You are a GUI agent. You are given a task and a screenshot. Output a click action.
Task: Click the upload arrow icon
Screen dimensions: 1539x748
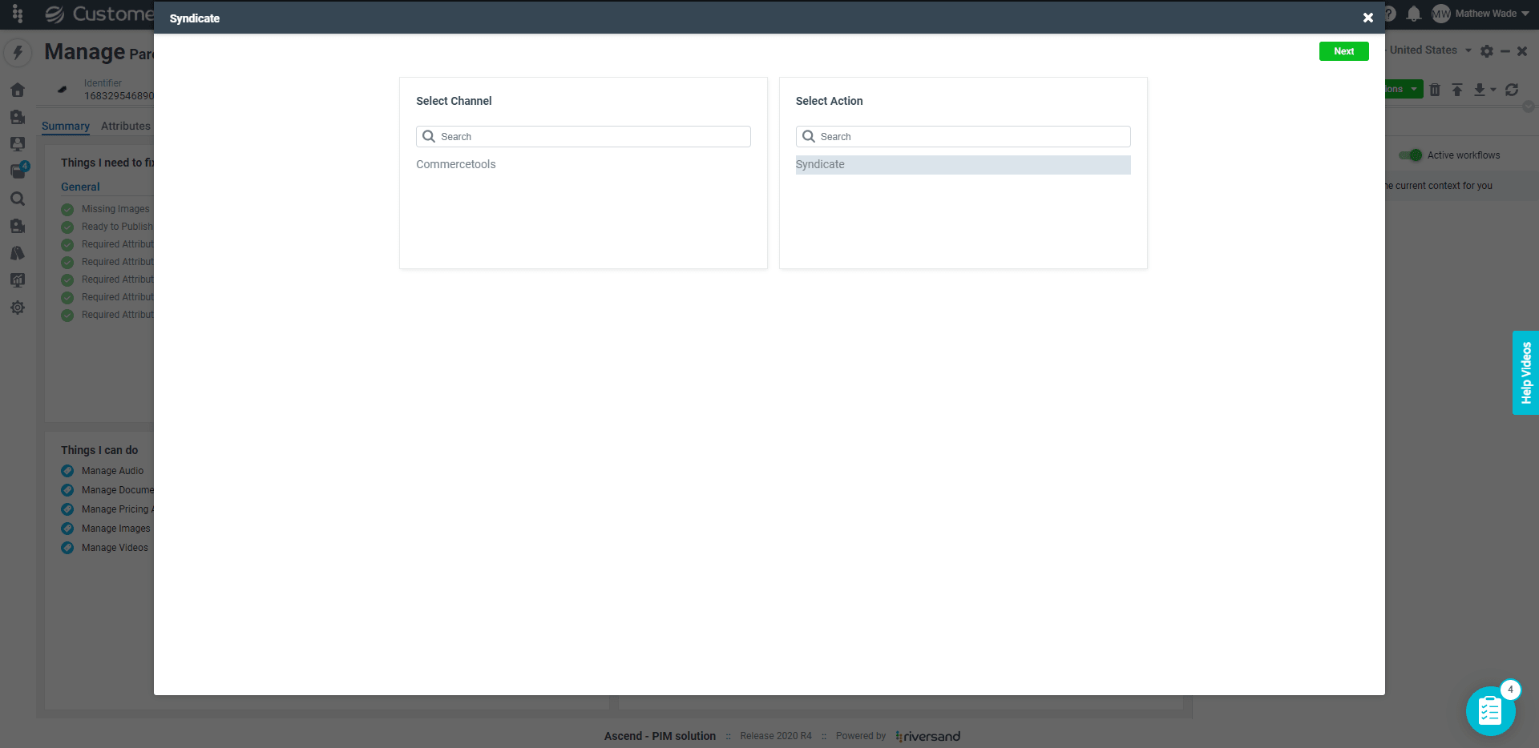pos(1457,90)
